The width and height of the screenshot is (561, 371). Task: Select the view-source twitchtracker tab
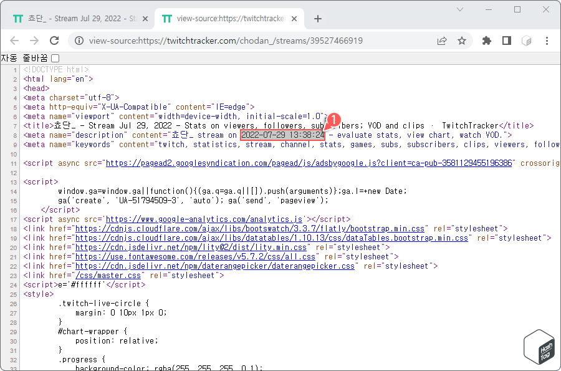coord(229,19)
